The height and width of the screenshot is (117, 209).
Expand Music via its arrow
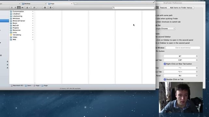click(33, 23)
